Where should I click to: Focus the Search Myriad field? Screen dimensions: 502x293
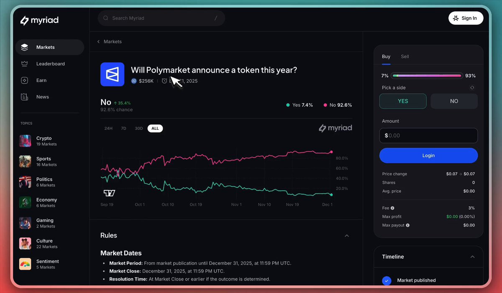(x=161, y=18)
